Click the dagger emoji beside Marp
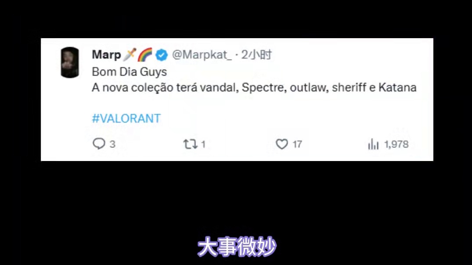The image size is (472, 265). tap(130, 54)
